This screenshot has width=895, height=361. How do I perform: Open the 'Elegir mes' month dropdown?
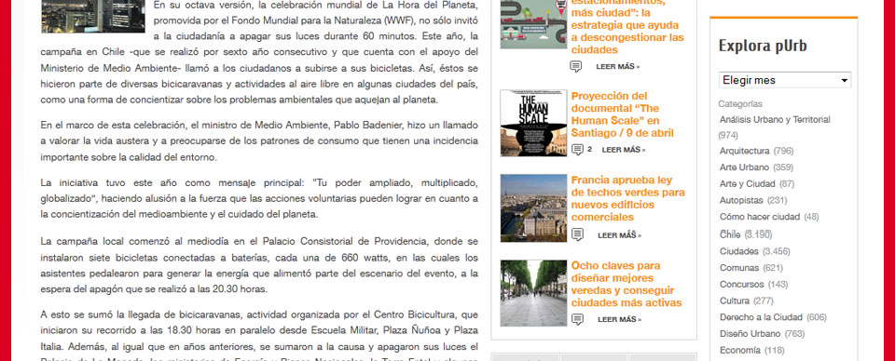(x=784, y=80)
